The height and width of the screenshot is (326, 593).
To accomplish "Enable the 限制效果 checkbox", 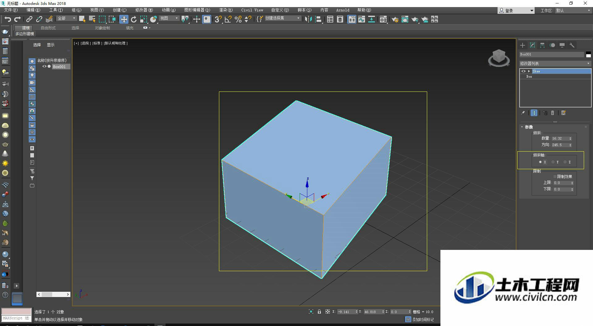I will coord(555,177).
